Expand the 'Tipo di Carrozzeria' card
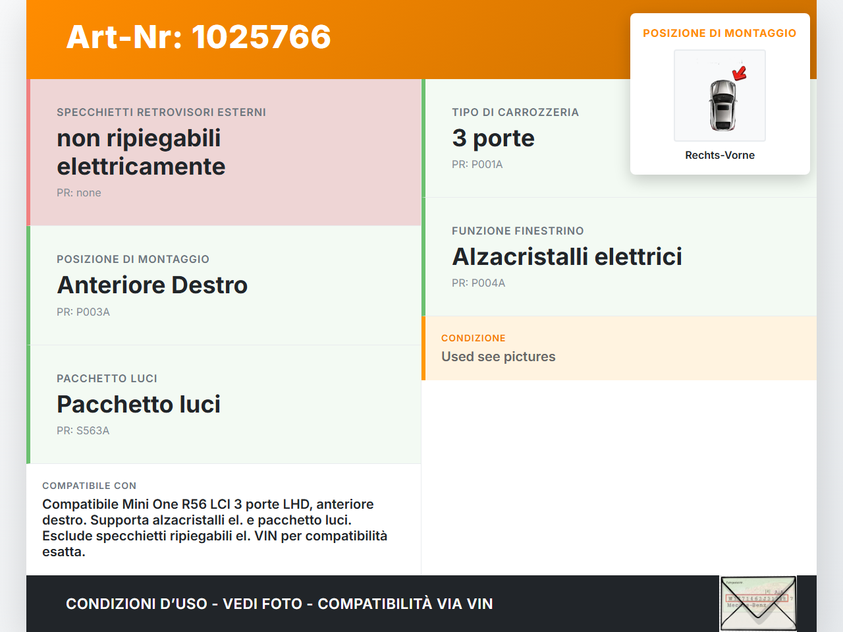 coord(619,138)
